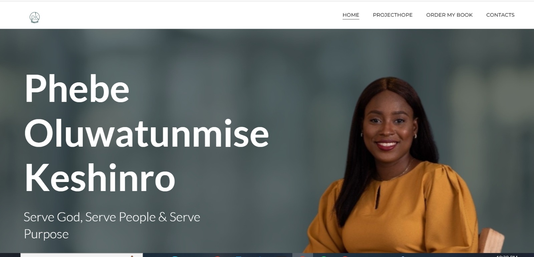Click the underline beneath HOME tab
Image resolution: width=534 pixels, height=257 pixels.
pyautogui.click(x=351, y=19)
